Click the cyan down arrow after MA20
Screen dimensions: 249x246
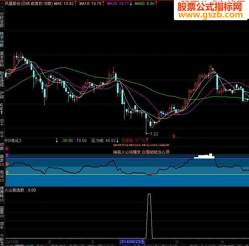(x=131, y=3)
